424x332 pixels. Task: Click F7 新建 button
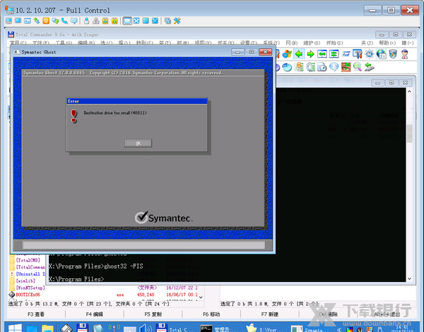pyautogui.click(x=270, y=314)
